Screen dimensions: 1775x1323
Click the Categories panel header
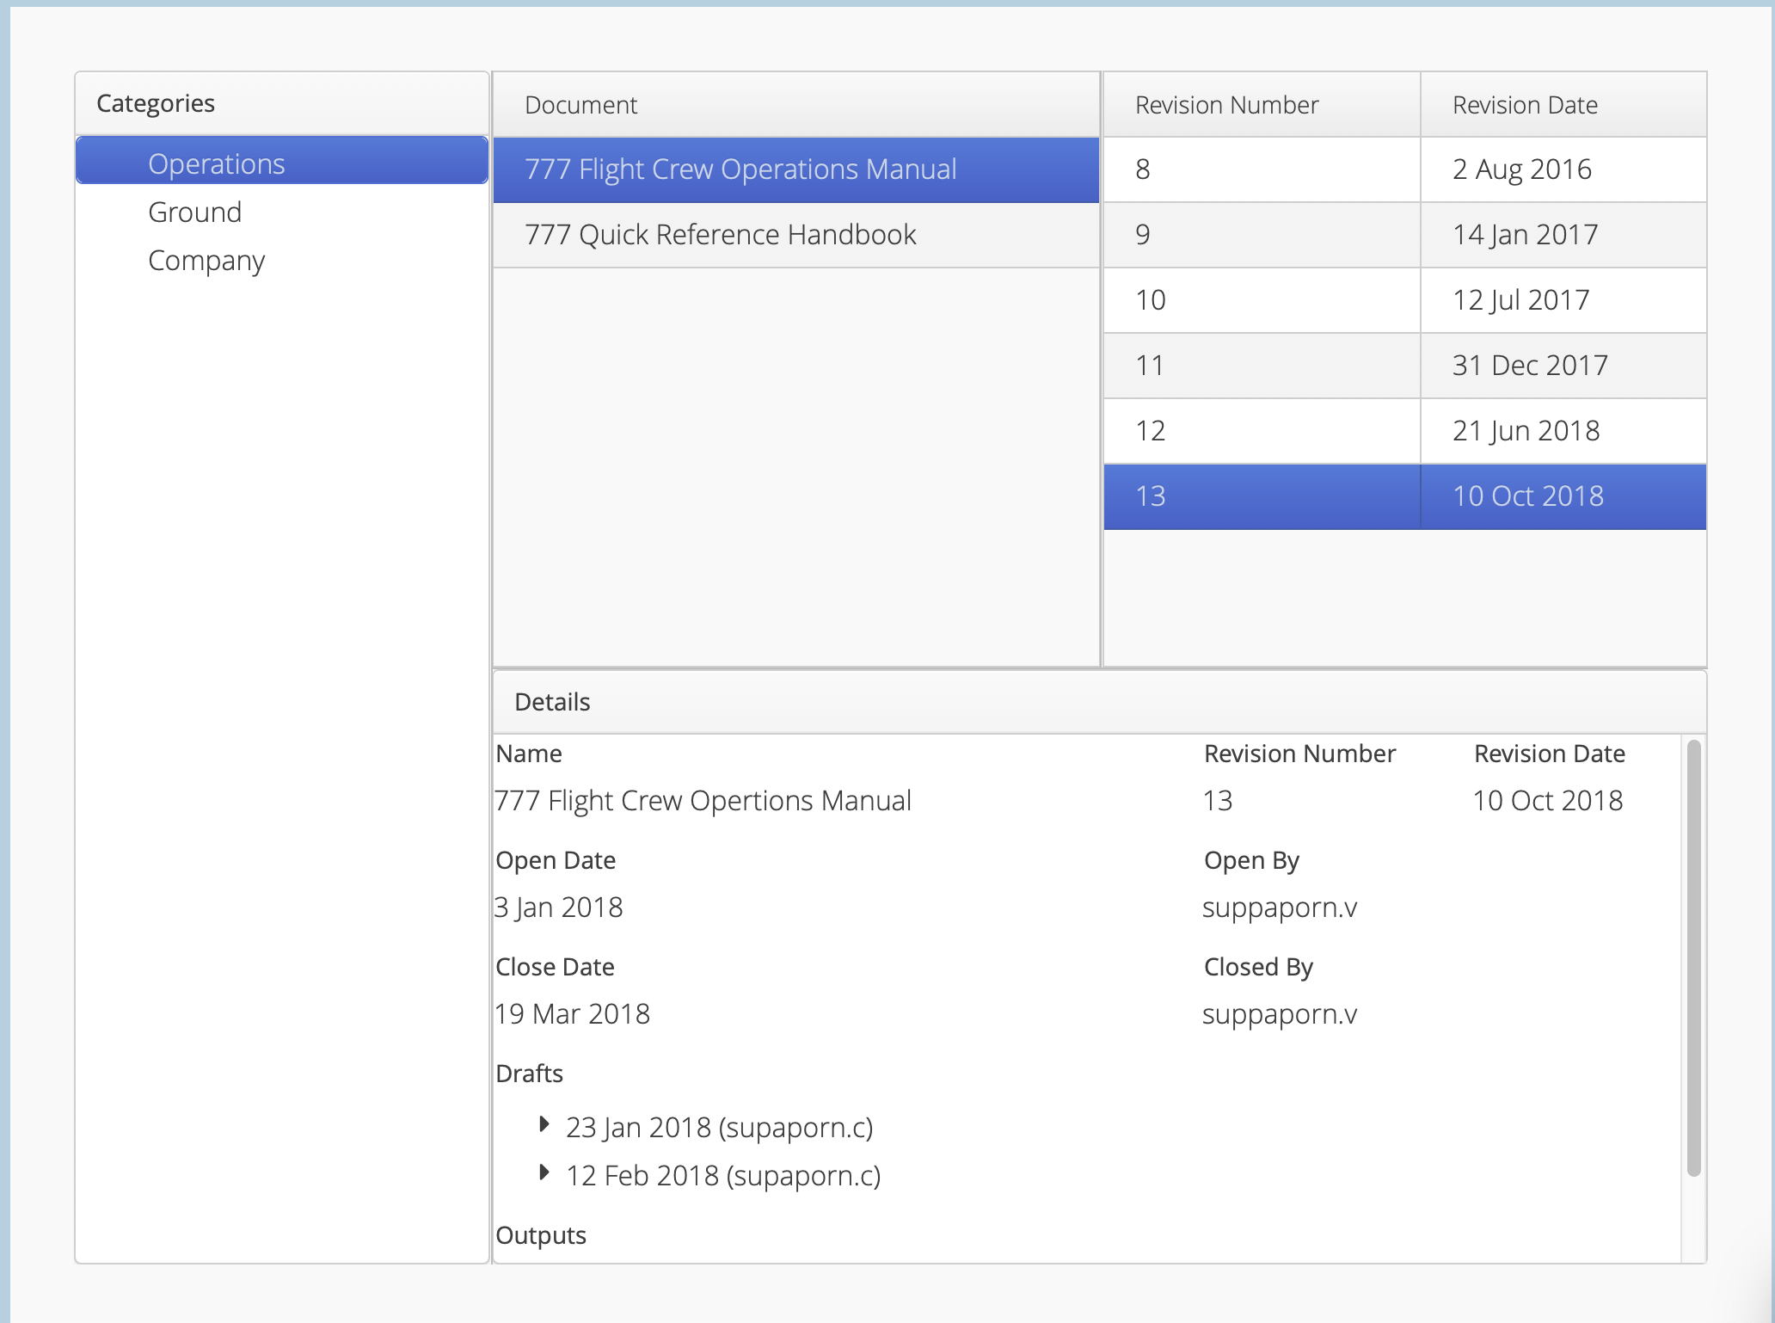156,103
